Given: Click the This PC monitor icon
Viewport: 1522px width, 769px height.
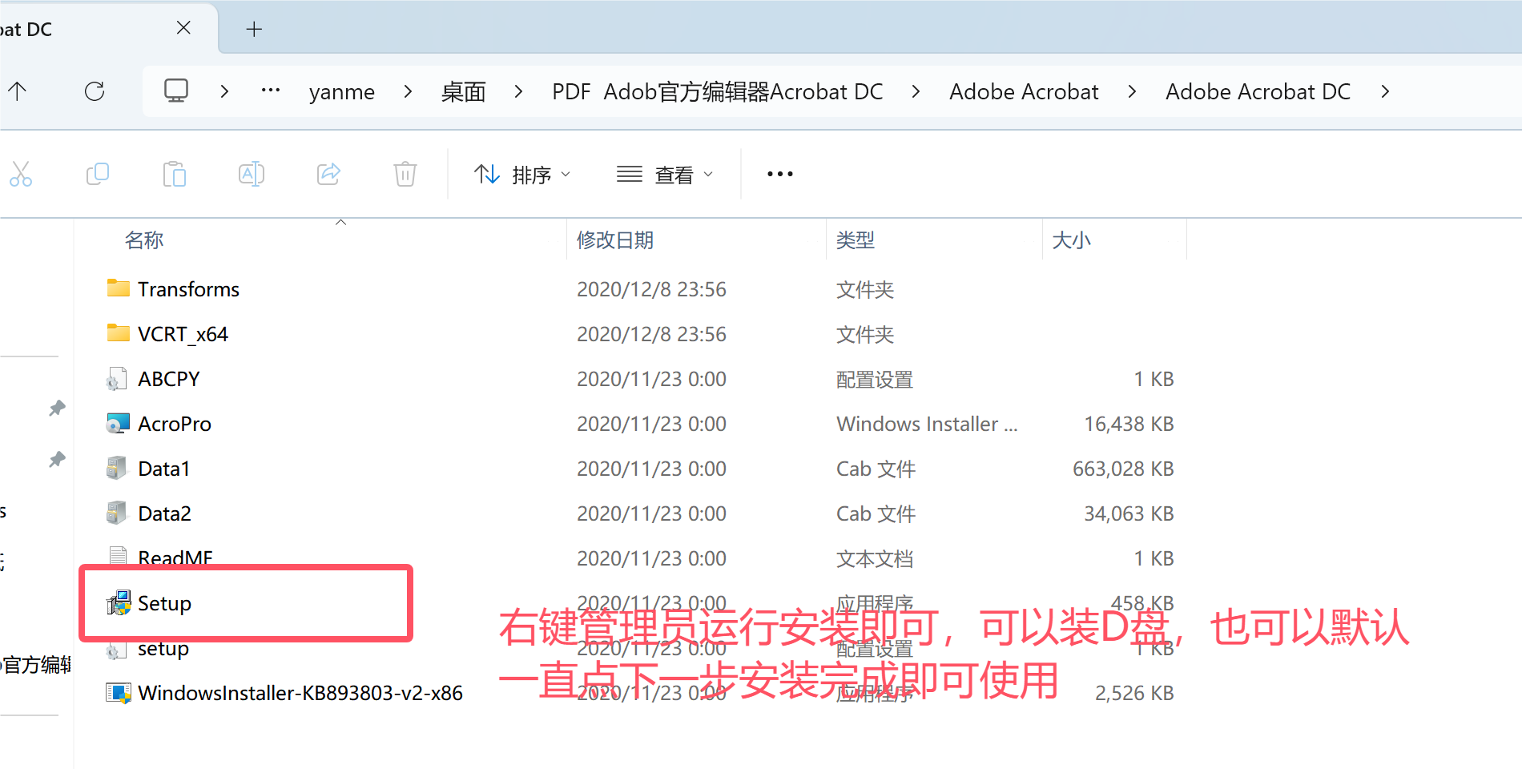Looking at the screenshot, I should 176,91.
